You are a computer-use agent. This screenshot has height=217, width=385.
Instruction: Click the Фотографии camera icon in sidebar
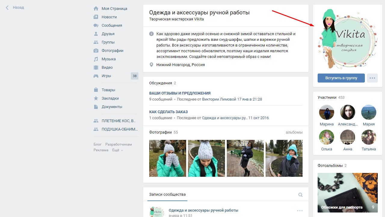[96, 51]
